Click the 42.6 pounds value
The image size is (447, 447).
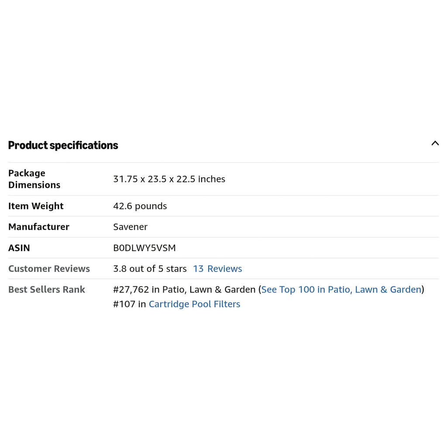coord(140,206)
